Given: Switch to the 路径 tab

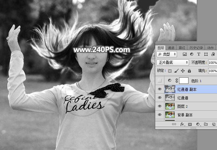Looking at the screenshot, I should tap(182, 48).
